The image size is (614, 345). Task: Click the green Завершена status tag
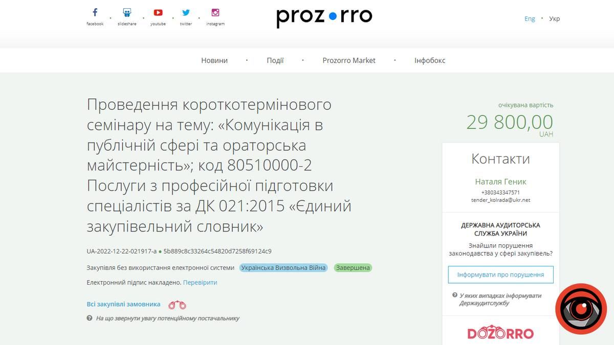coord(353,267)
